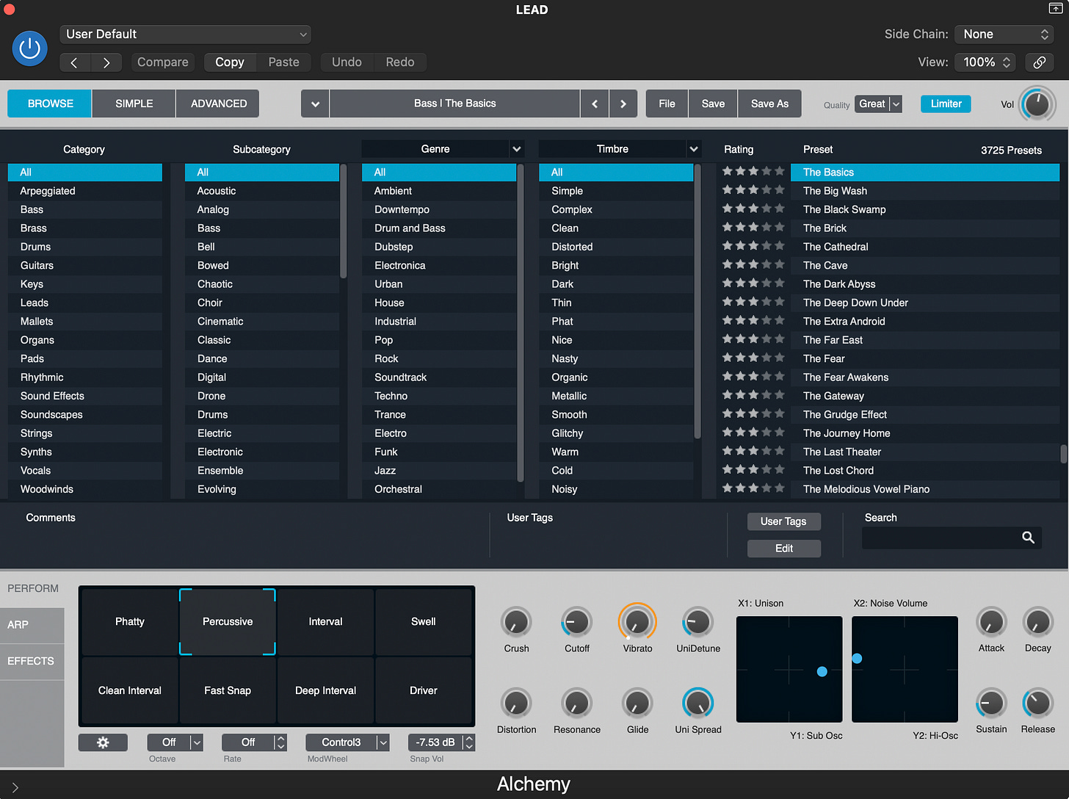This screenshot has width=1069, height=799.
Task: Click the Decay knob
Action: point(1038,622)
